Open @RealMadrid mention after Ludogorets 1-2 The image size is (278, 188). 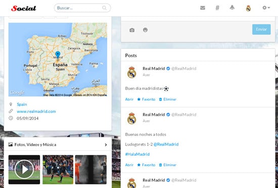166,145
